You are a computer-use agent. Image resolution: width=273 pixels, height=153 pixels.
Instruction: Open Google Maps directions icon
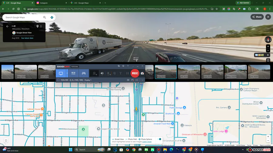52,17
